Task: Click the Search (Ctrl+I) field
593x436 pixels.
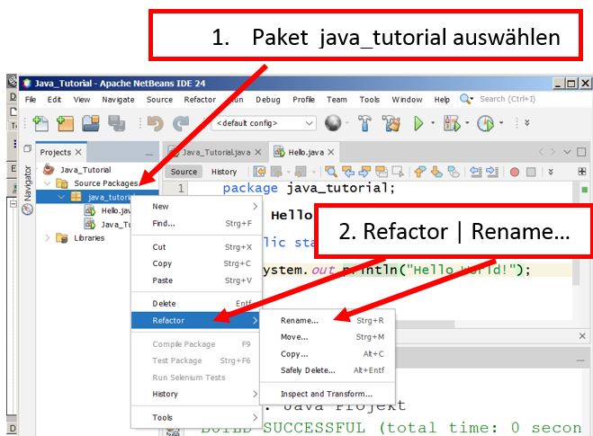Action: tap(508, 99)
